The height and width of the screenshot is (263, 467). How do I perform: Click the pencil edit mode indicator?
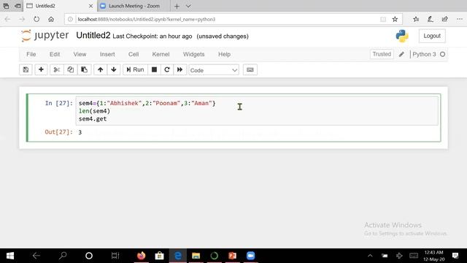point(401,54)
